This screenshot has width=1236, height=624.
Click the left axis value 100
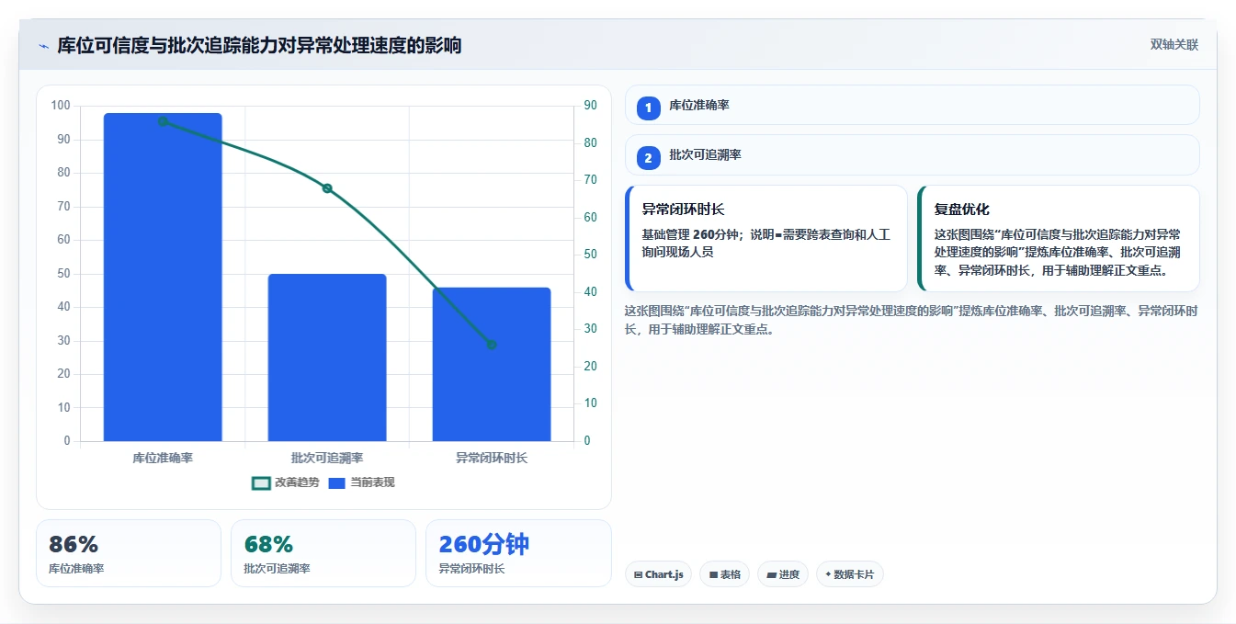[x=61, y=106]
